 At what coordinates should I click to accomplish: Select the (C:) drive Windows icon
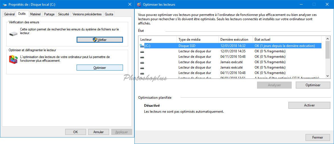[142, 46]
